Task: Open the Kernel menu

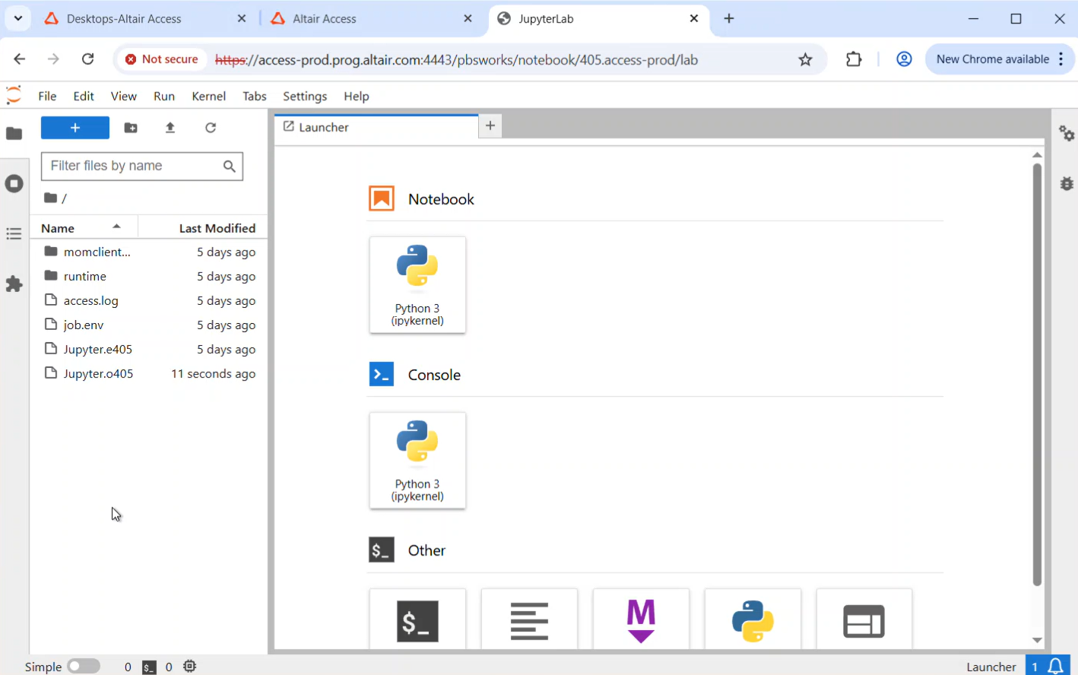Action: coord(208,97)
